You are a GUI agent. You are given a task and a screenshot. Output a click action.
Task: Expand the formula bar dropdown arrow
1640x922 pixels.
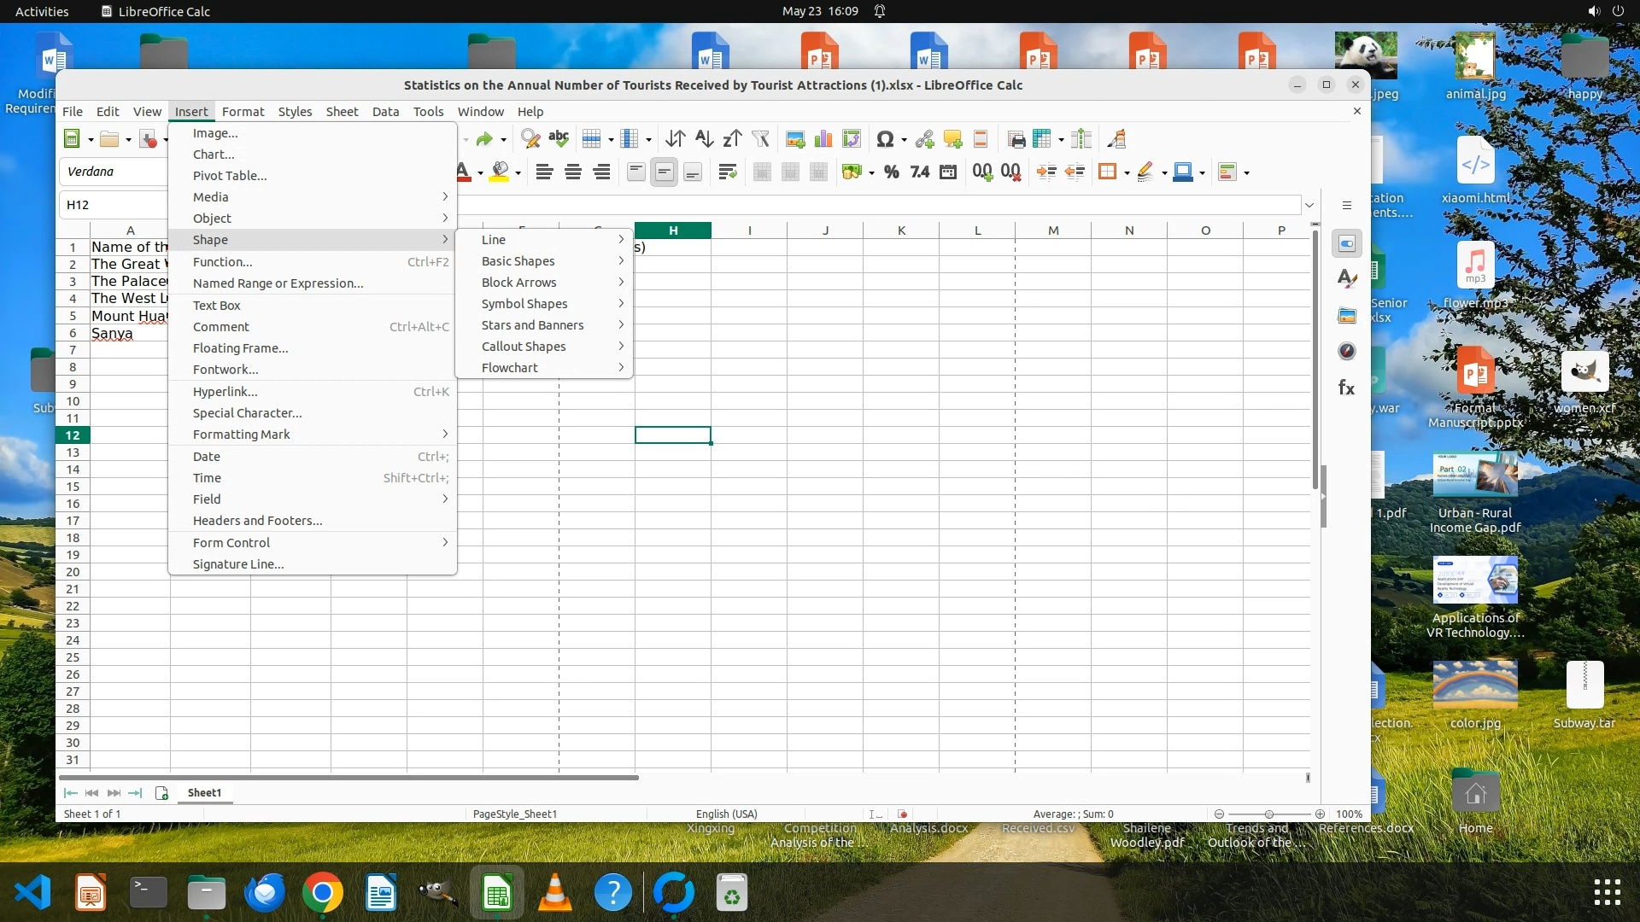[1309, 205]
